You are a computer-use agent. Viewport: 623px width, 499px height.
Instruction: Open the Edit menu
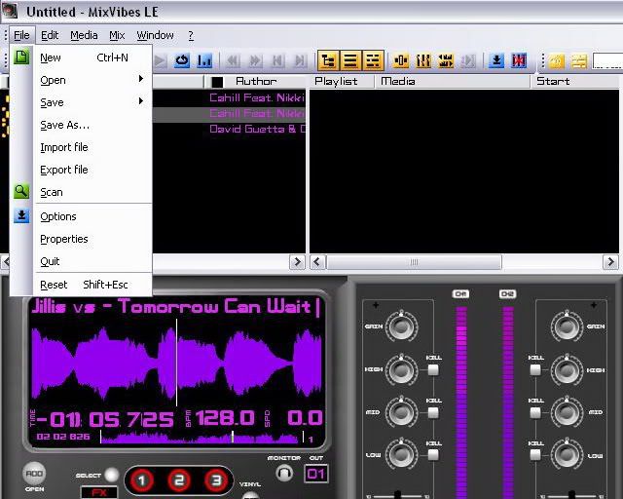pos(50,35)
